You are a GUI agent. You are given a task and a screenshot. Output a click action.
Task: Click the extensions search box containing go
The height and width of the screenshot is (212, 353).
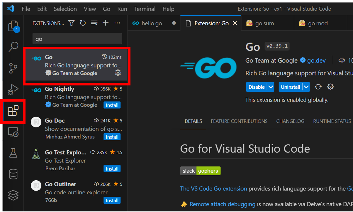[x=77, y=39]
